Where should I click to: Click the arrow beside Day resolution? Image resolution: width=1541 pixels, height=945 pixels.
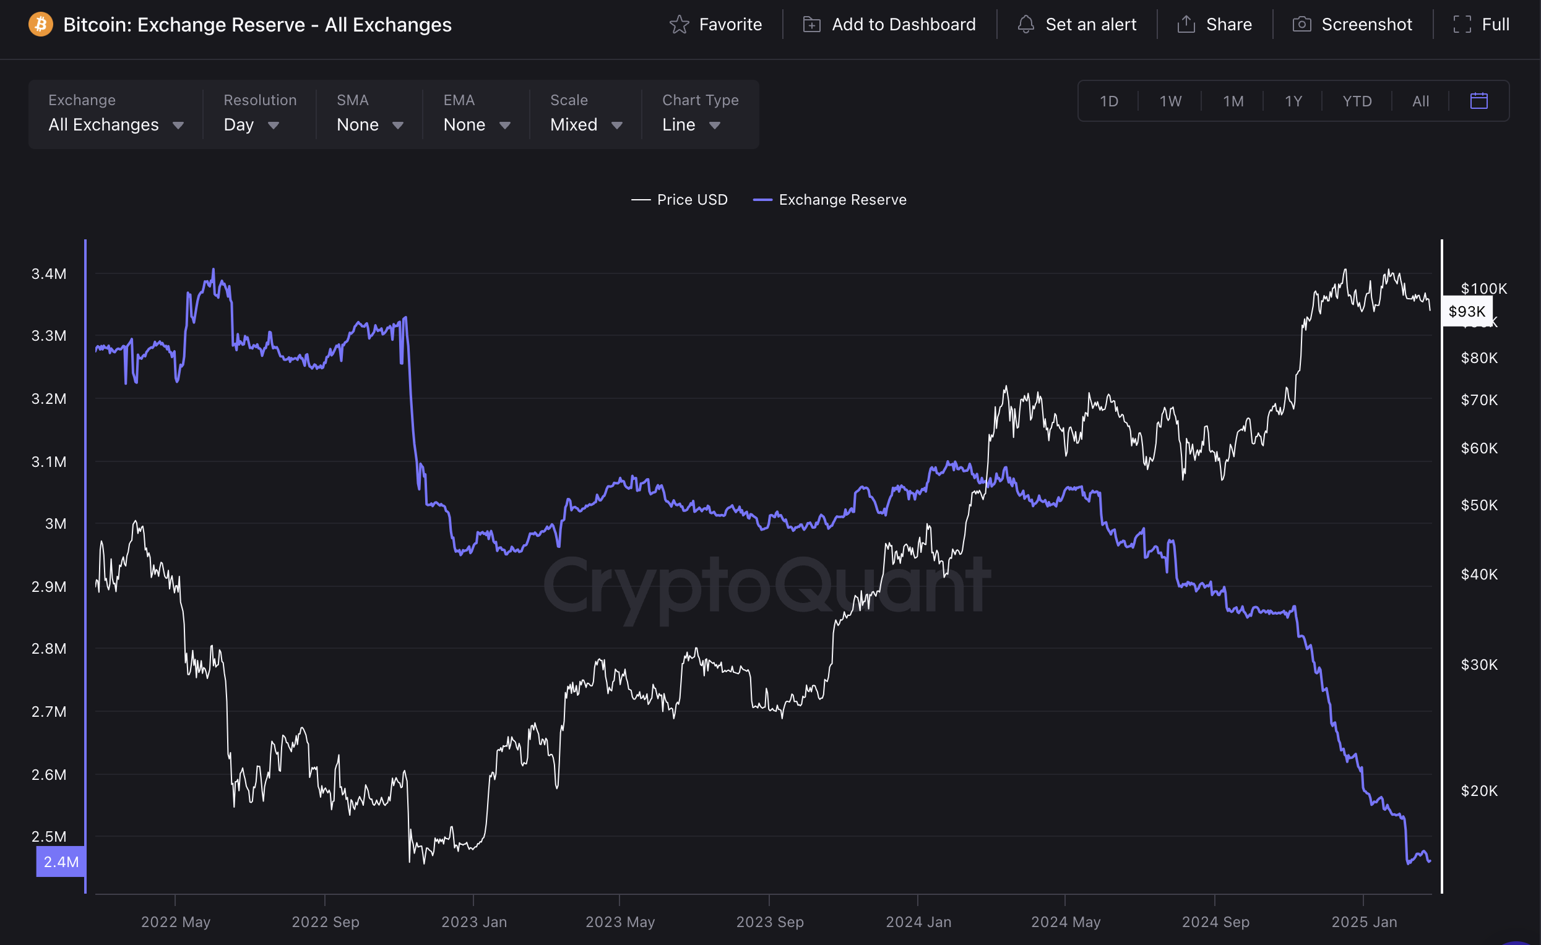click(x=274, y=126)
